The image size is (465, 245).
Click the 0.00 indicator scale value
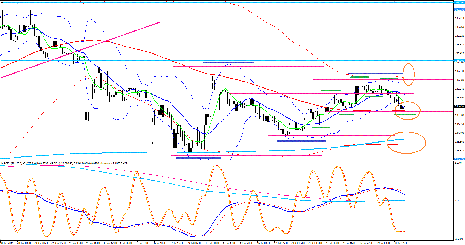pyautogui.click(x=457, y=201)
